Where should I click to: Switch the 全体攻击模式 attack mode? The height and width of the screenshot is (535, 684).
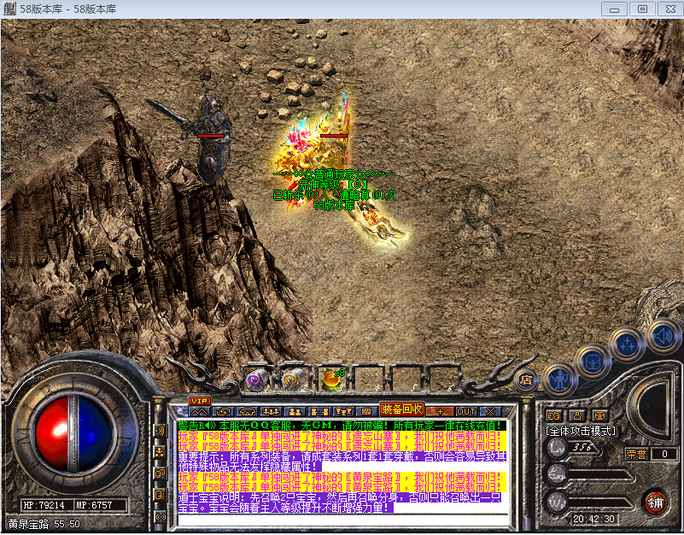[x=581, y=432]
